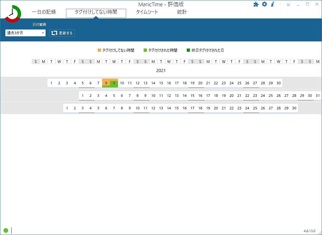Screen dimensions: 322x235
Task: Click the light green タグ付けされた時間 legend swatch
Action: coord(145,50)
